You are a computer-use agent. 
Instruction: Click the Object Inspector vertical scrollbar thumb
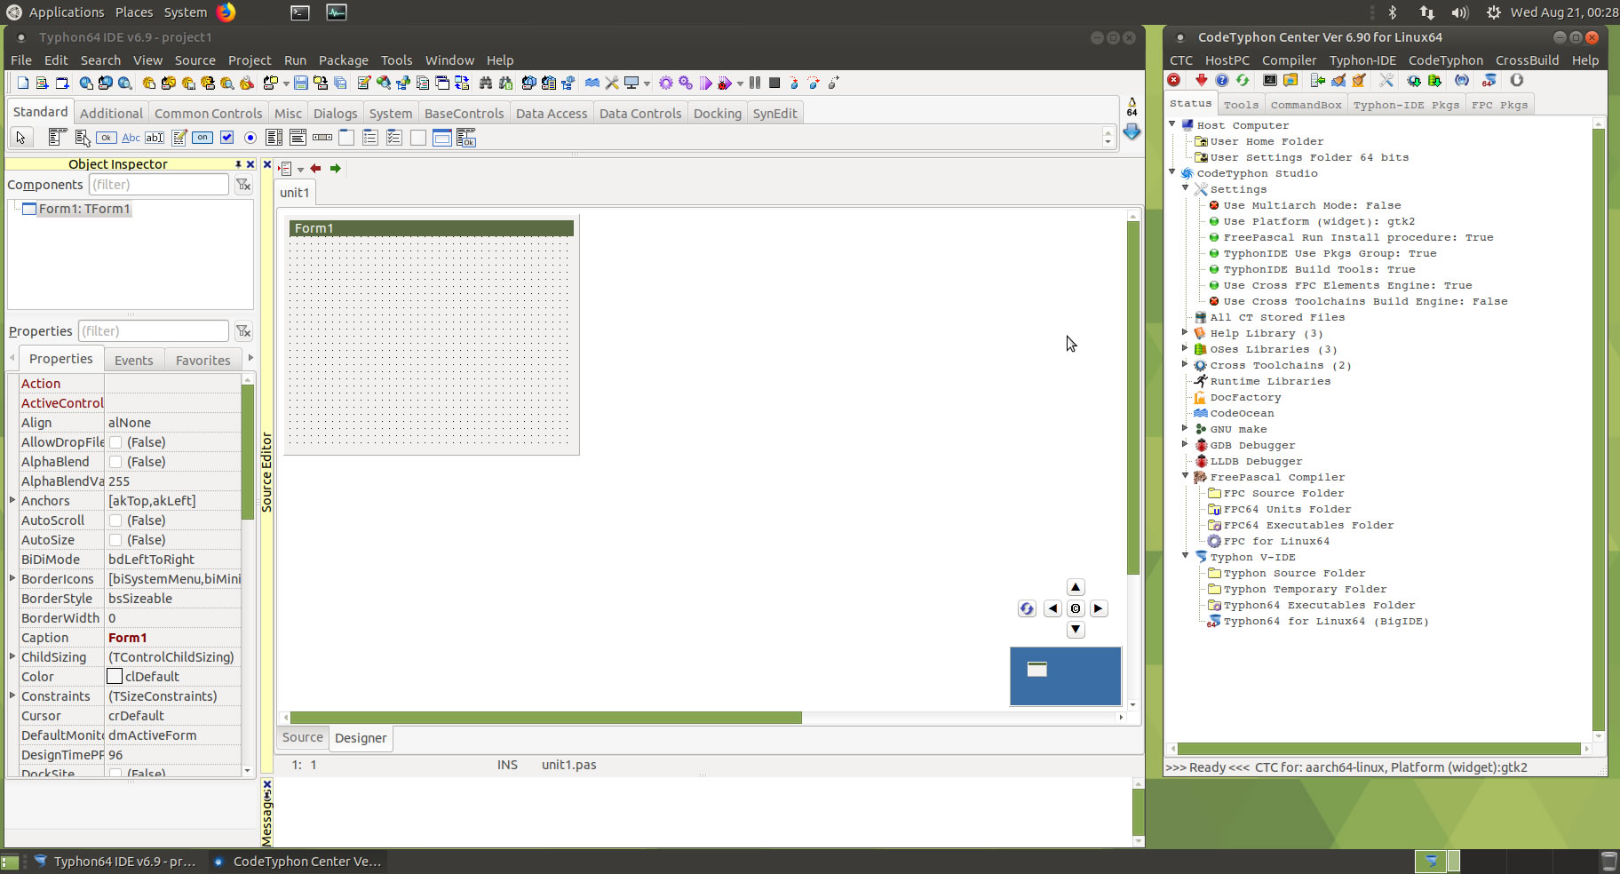[248, 452]
